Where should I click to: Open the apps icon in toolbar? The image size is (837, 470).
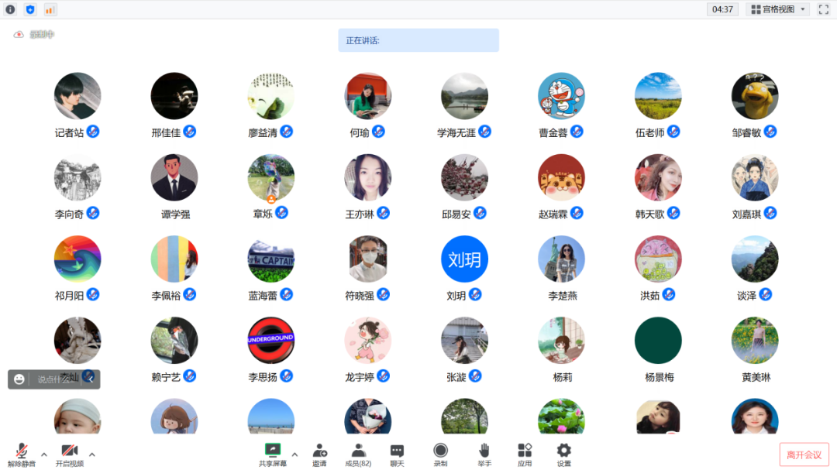[525, 451]
